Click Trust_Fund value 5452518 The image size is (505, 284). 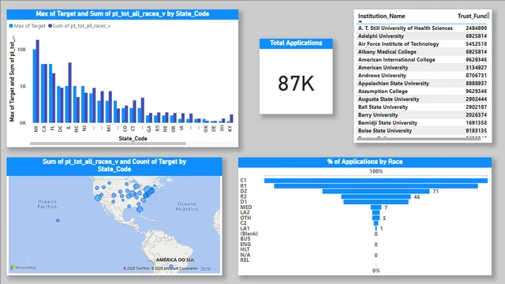[x=476, y=44]
